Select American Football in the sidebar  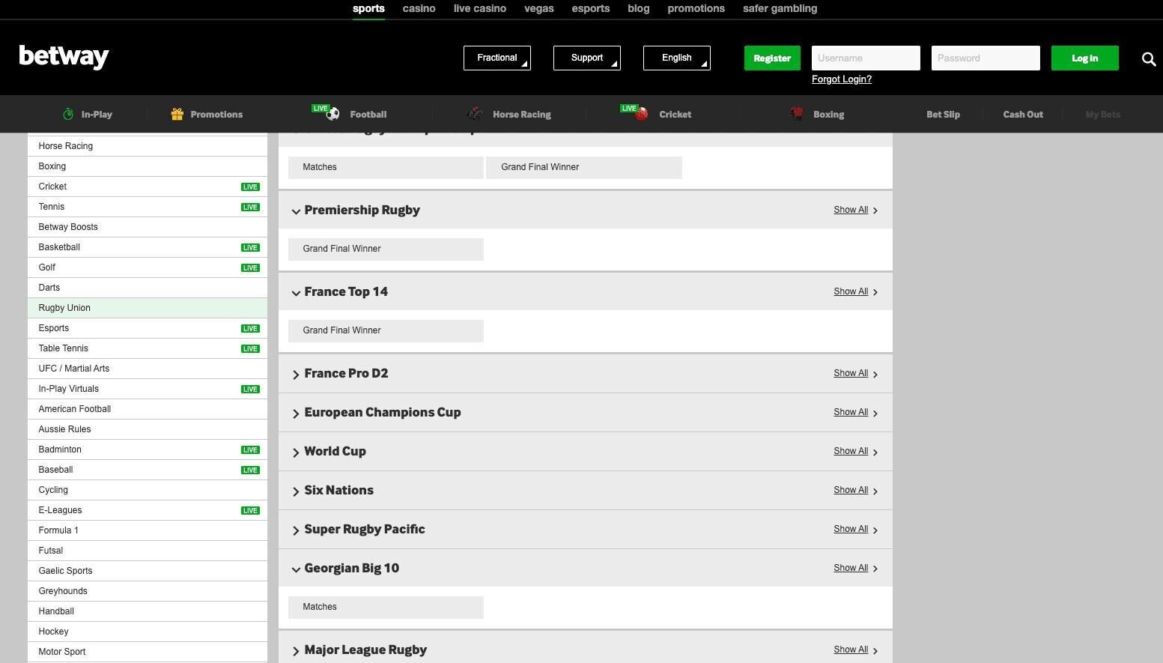148,409
